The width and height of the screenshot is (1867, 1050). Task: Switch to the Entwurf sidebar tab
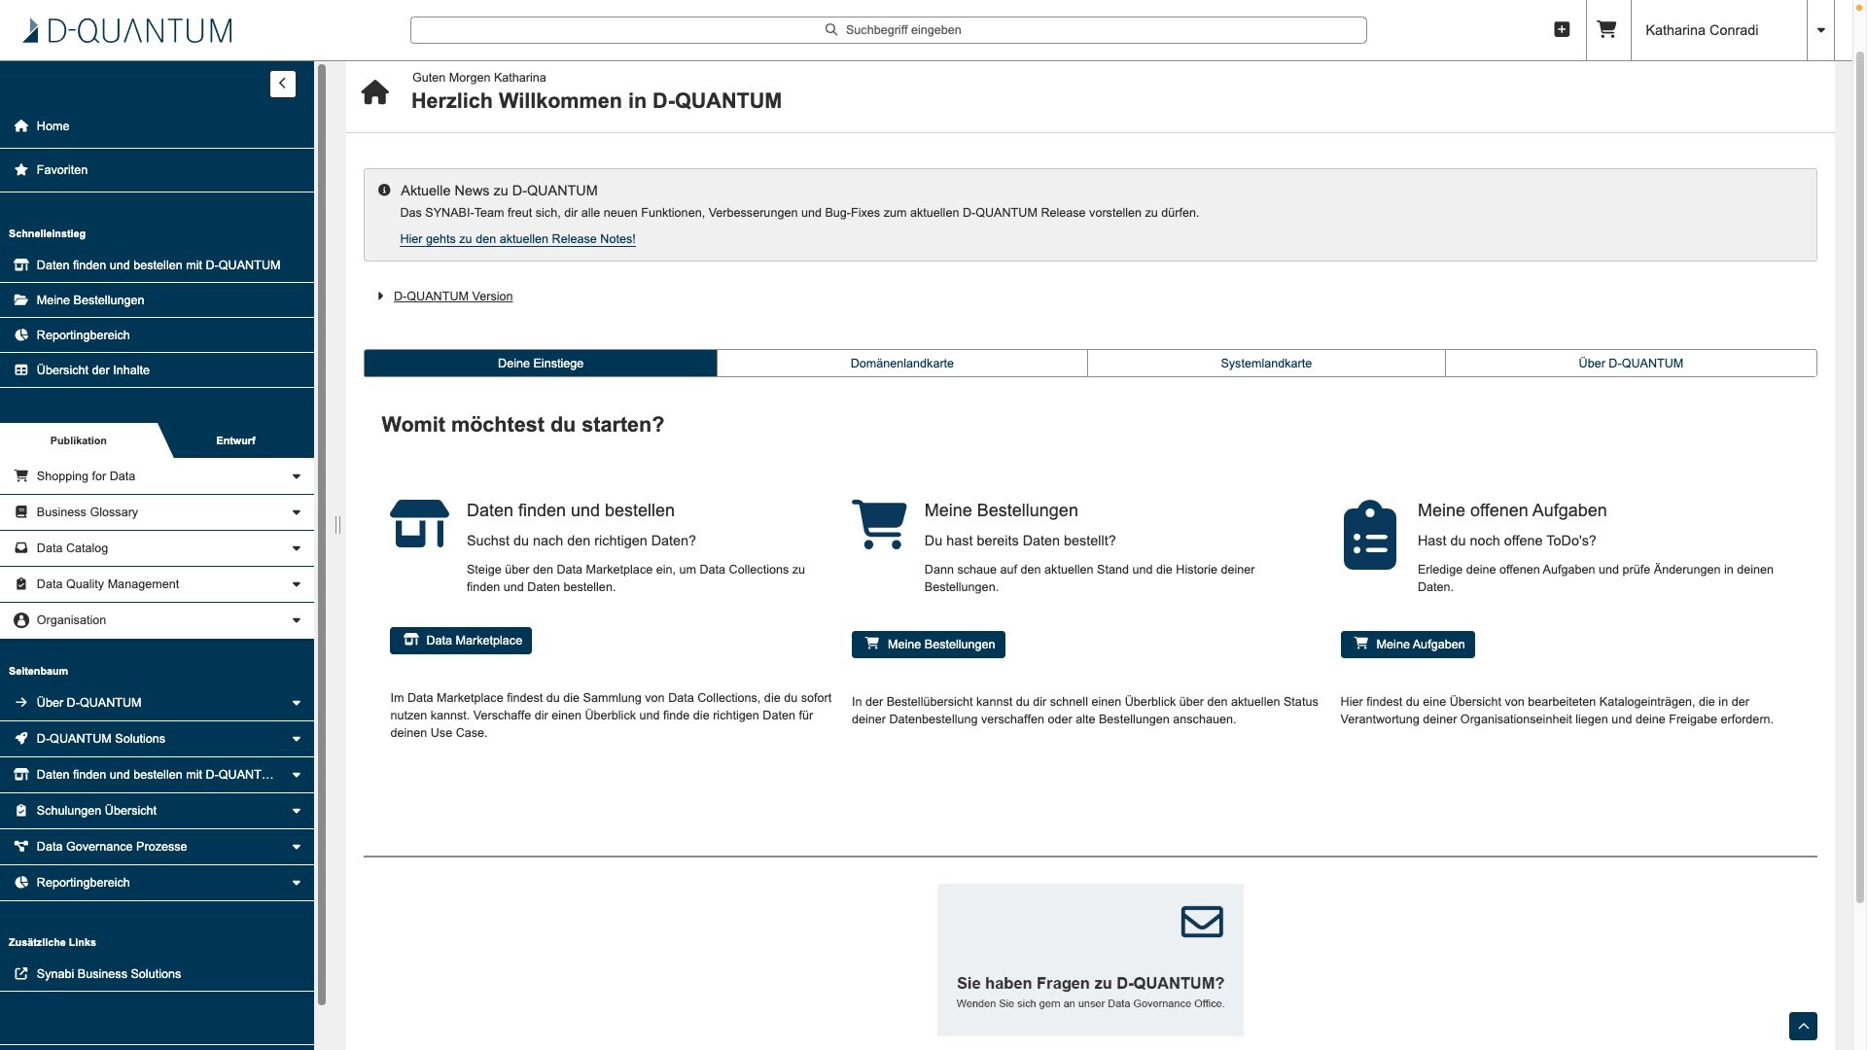[x=235, y=440]
